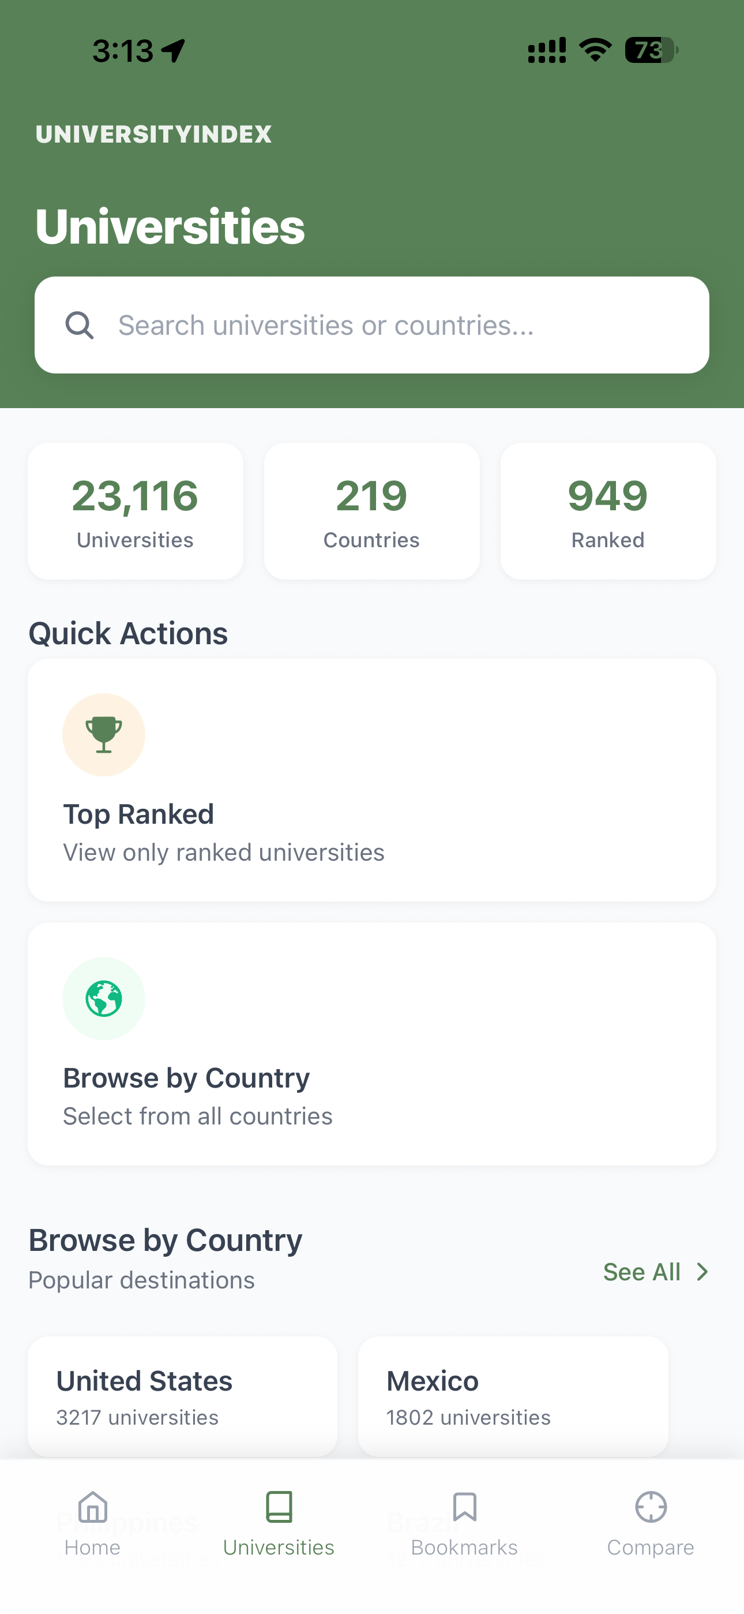Tap the globe icon in Browse by Country
Viewport: 744px width, 1614px height.
[x=104, y=998]
